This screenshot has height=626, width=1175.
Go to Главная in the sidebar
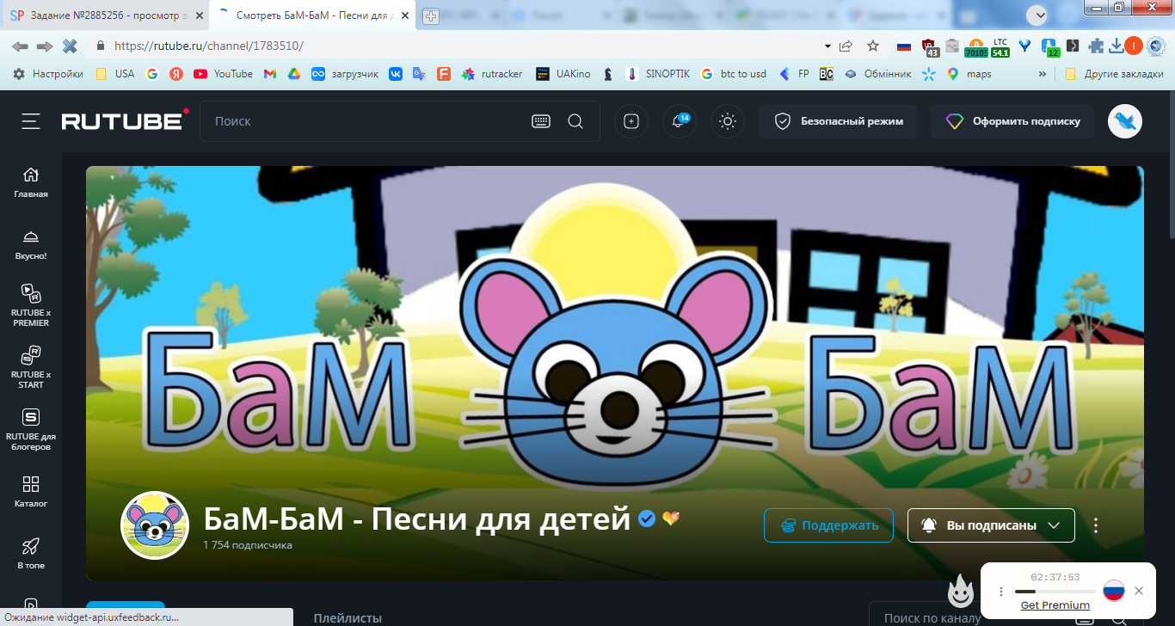coord(31,182)
